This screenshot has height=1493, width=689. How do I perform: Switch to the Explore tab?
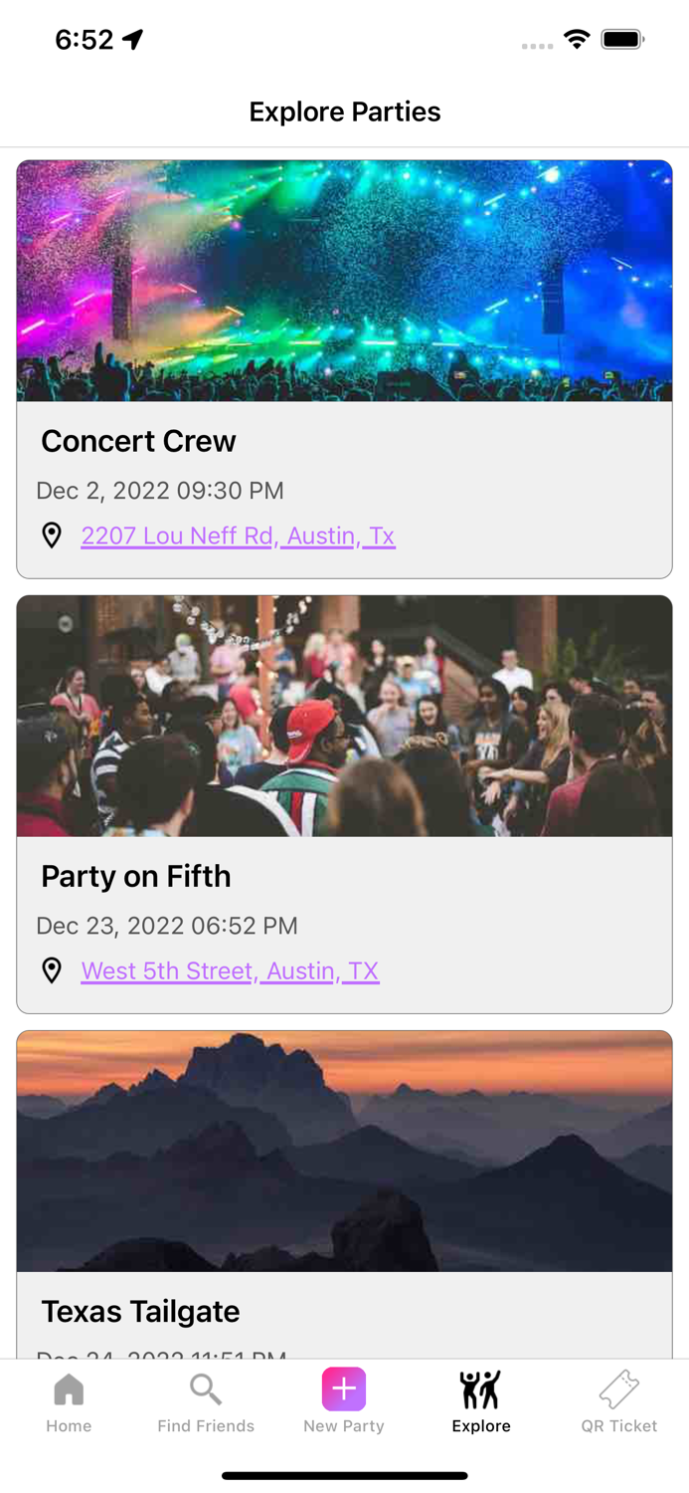(x=480, y=1398)
